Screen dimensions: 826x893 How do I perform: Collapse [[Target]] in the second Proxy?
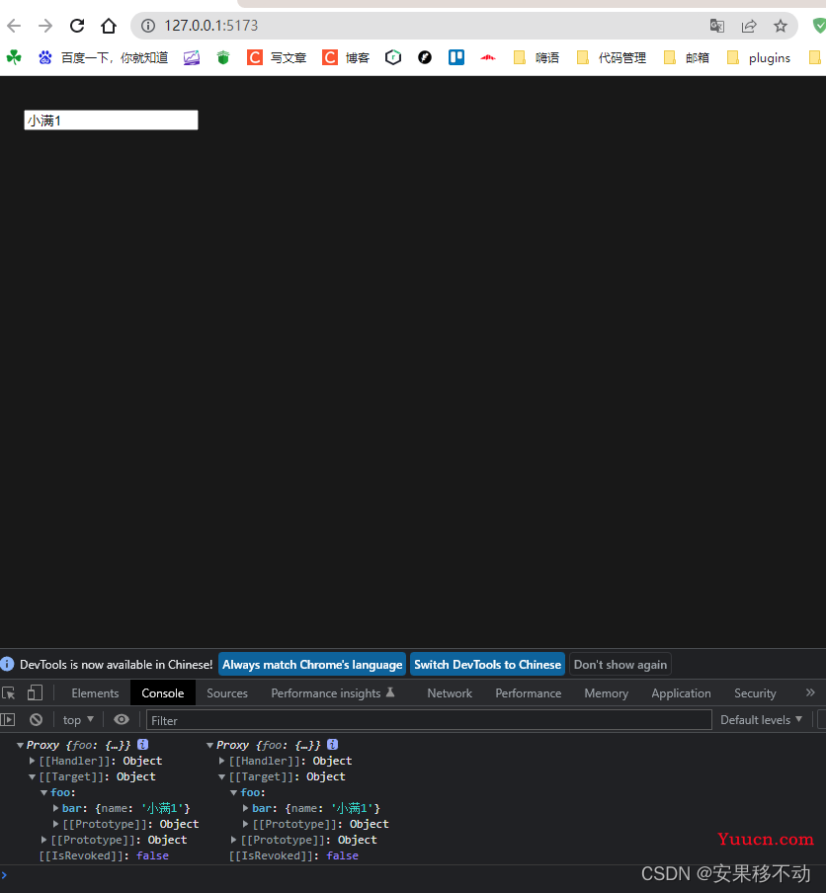pyautogui.click(x=221, y=776)
